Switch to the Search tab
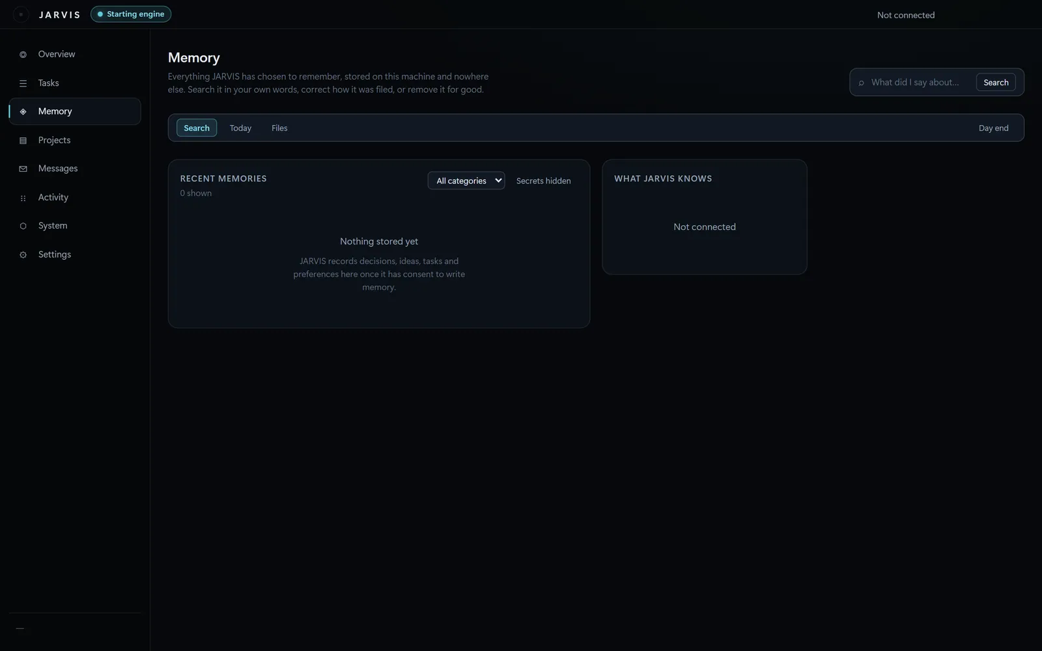Image resolution: width=1042 pixels, height=651 pixels. click(197, 128)
